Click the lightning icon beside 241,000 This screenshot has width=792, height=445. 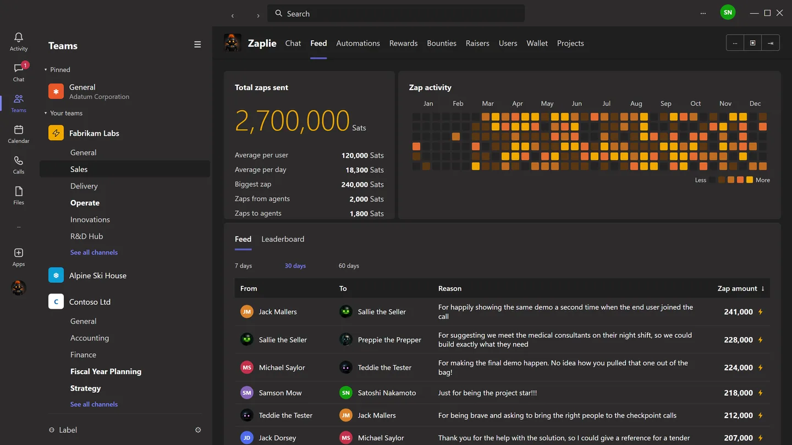(761, 312)
